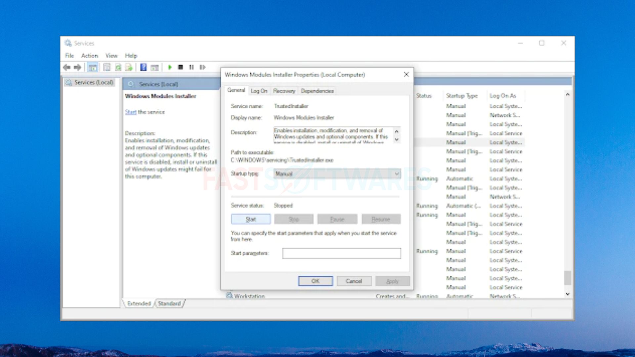The width and height of the screenshot is (635, 357).
Task: Click the Pause Service toolbar icon
Action: 191,67
